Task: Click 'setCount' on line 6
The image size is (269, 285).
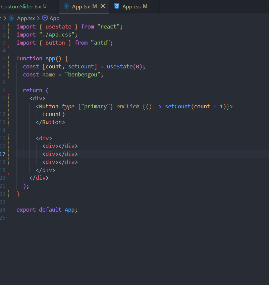Action: pos(81,66)
